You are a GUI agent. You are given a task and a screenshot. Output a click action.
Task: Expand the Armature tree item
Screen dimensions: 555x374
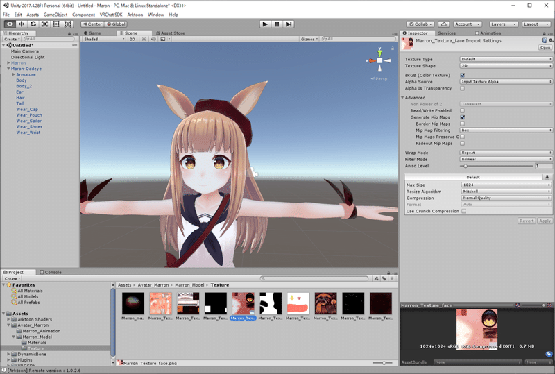pos(13,74)
